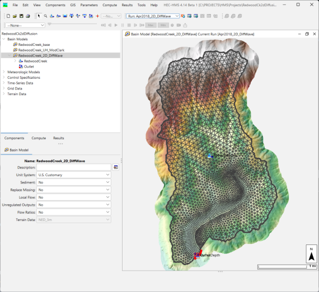
Task: Activate the zoom magnifier tool
Action: click(45, 16)
